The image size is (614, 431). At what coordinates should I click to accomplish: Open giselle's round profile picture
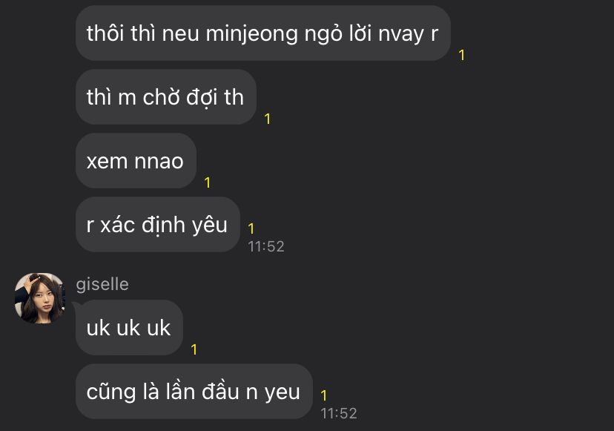40,298
